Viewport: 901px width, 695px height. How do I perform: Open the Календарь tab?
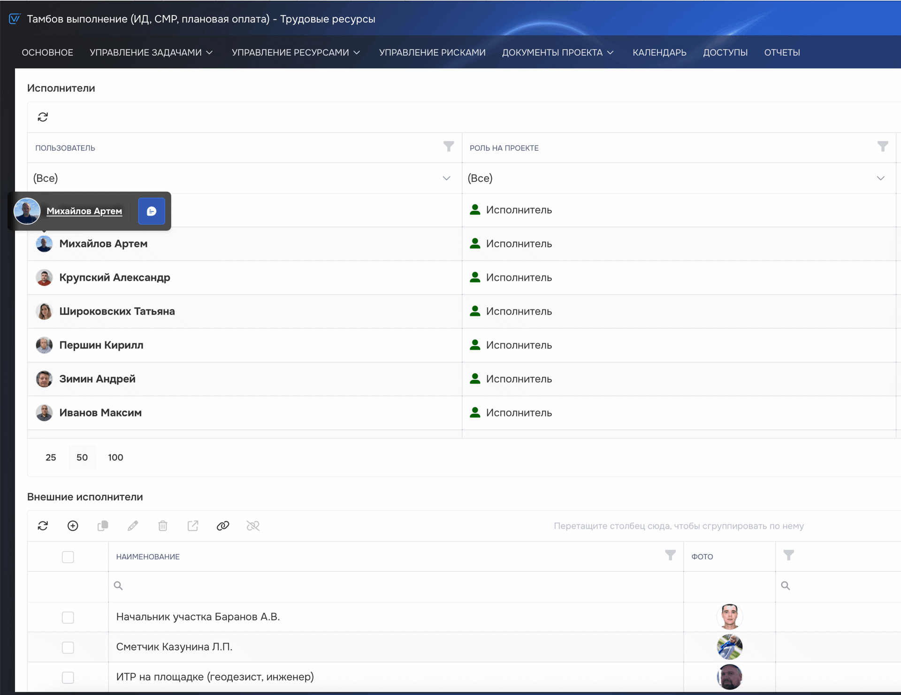[659, 53]
